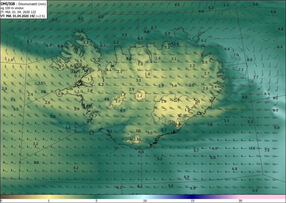286x203 pixels.
Task: Click the map value '4.2'
Action: click(76, 168)
